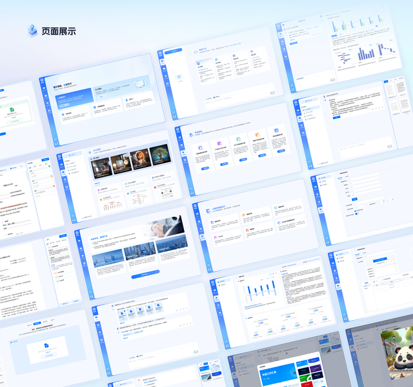Click red-dot mind map card icon in gallery screen
Screen dimensions: 413x387
[x=155, y=187]
